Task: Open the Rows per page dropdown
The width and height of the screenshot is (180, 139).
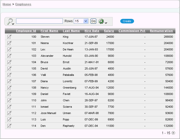Action: click(x=81, y=21)
